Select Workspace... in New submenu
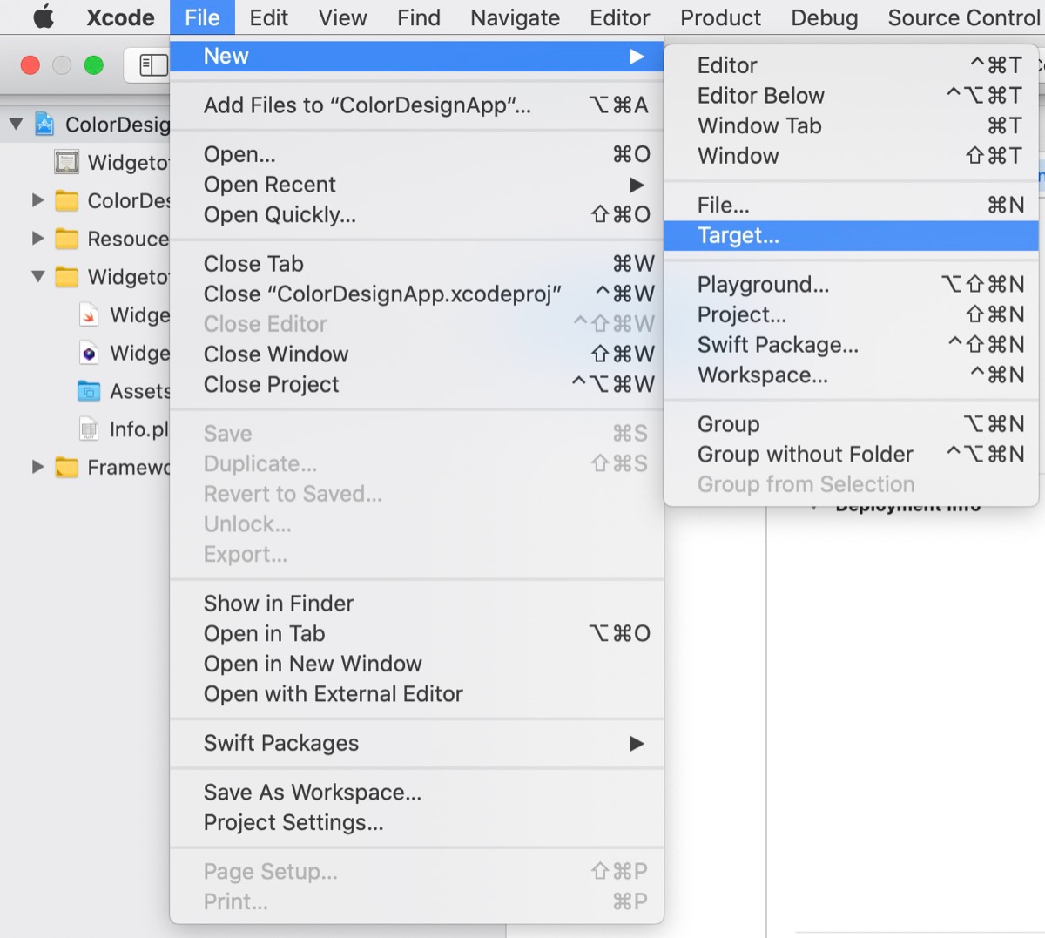Image resolution: width=1045 pixels, height=938 pixels. 851,375
